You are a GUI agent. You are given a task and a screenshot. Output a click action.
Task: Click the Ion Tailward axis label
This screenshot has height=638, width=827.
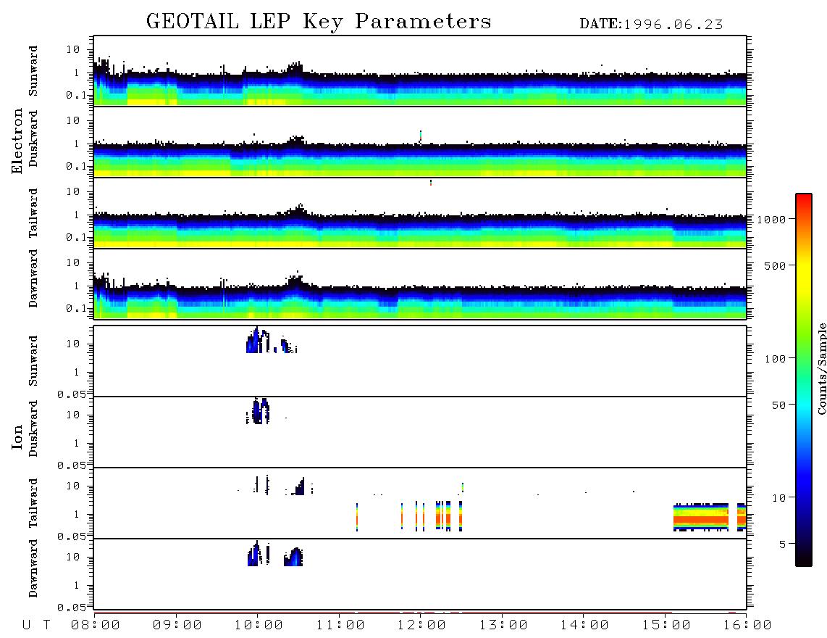[33, 503]
